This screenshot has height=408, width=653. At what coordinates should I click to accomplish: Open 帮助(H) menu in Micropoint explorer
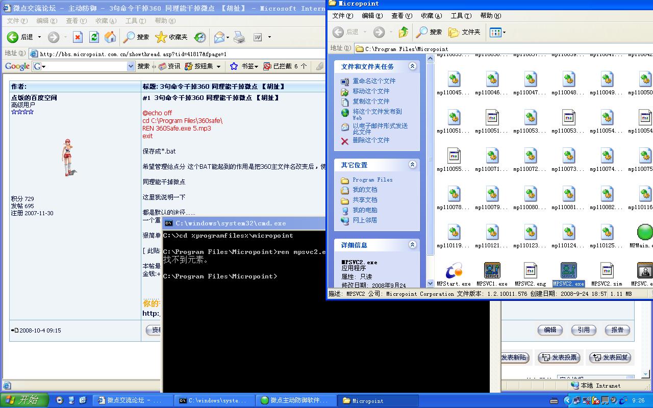coord(491,16)
